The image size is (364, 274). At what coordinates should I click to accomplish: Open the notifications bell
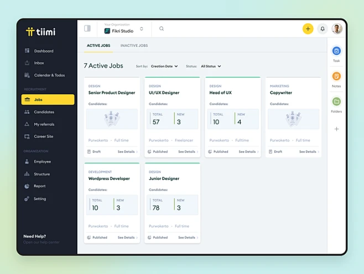[323, 29]
